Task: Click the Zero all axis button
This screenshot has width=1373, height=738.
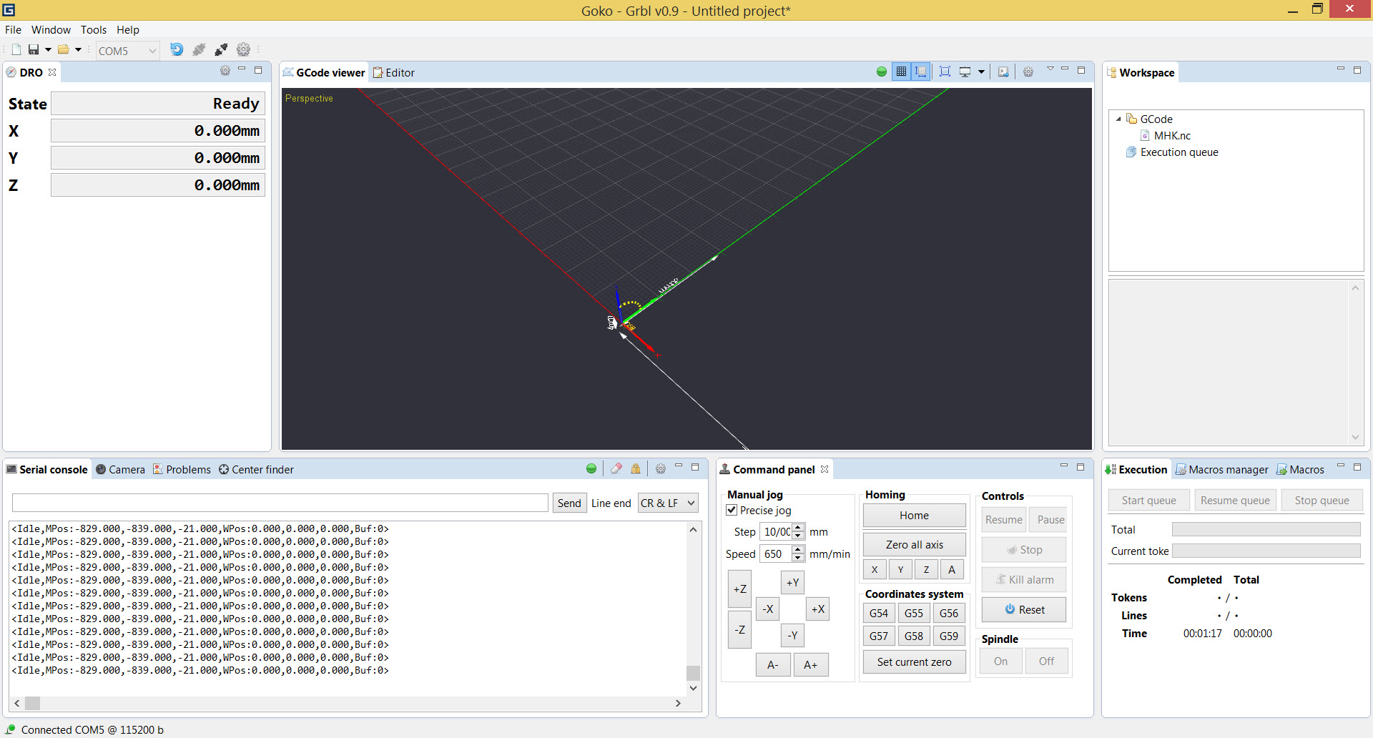Action: [x=914, y=544]
